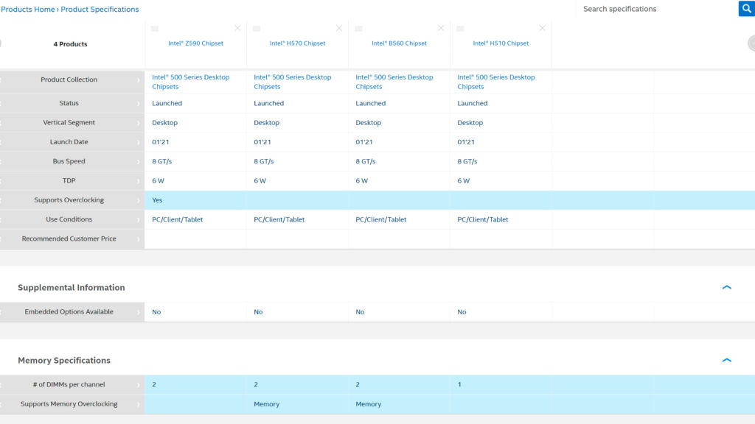Screen dimensions: 755x424
Task: Open H510's Intel 500 Series Desktop Chipsets link
Action: 495,82
